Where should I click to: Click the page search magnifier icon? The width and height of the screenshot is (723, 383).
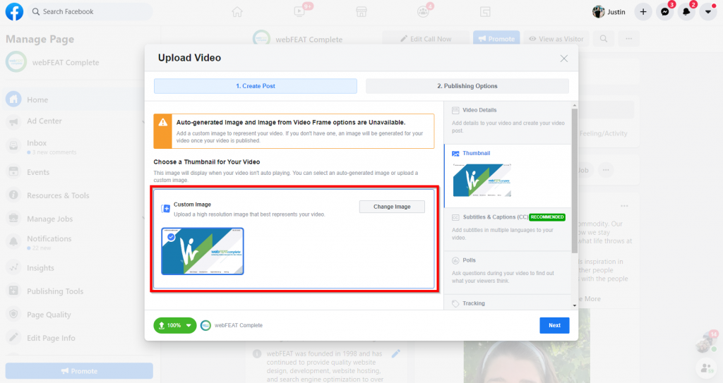coord(604,39)
